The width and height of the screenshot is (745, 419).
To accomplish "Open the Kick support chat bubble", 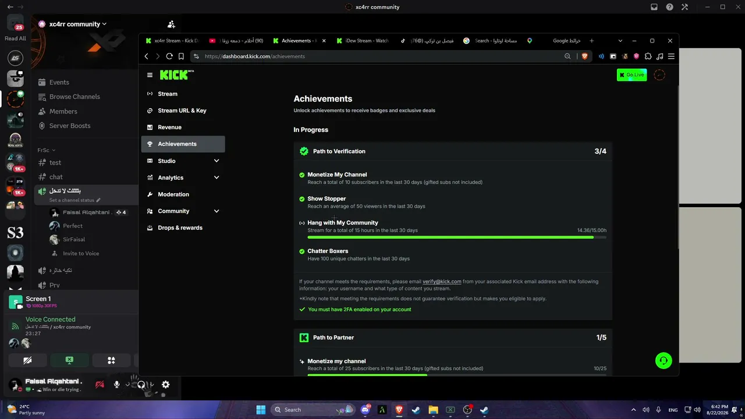I will click(x=663, y=361).
